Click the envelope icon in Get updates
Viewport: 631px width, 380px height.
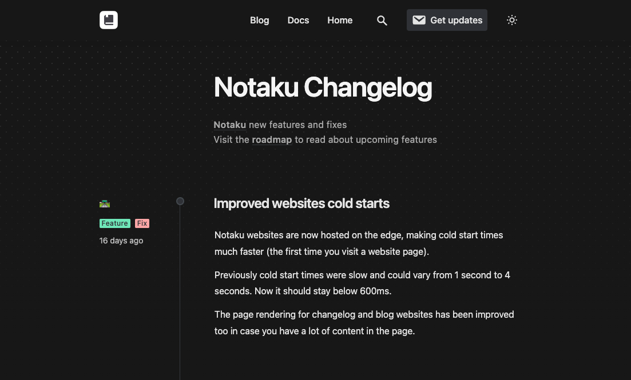(x=419, y=20)
